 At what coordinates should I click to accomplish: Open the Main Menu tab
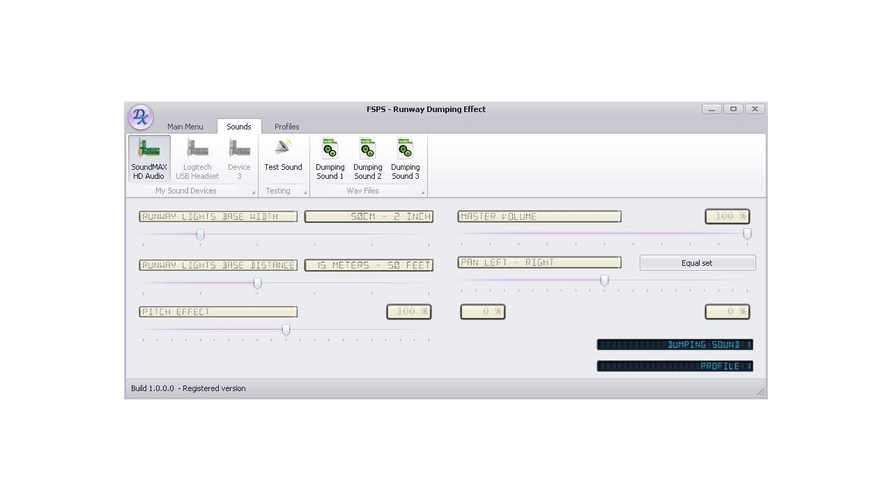(185, 127)
